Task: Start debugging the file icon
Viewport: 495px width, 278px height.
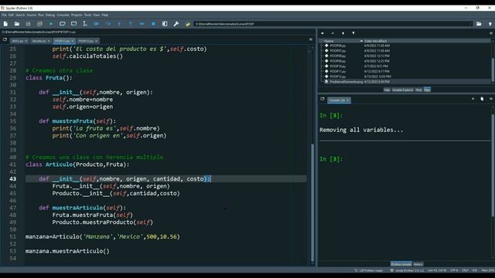Action: 96,24
